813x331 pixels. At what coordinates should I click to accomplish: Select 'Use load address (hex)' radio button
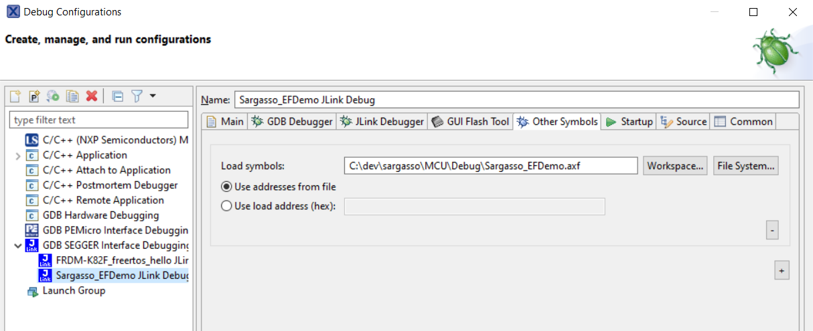[226, 206]
